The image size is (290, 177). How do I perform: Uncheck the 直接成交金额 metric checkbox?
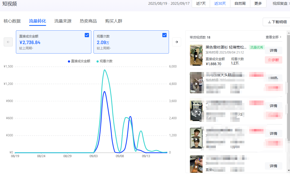click(87, 35)
